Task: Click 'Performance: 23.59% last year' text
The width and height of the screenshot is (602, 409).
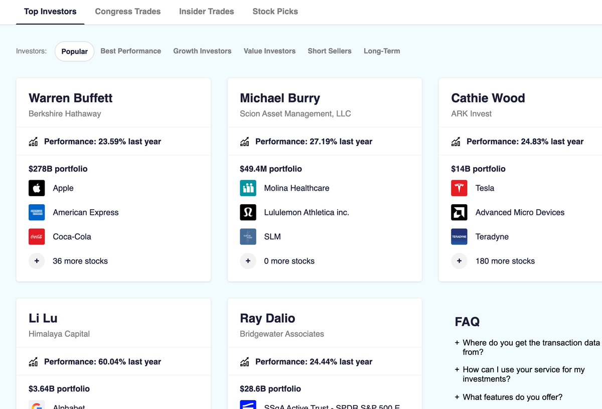Action: pyautogui.click(x=102, y=142)
